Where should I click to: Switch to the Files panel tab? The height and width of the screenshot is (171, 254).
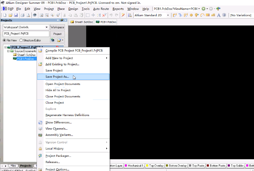[x=13, y=166]
